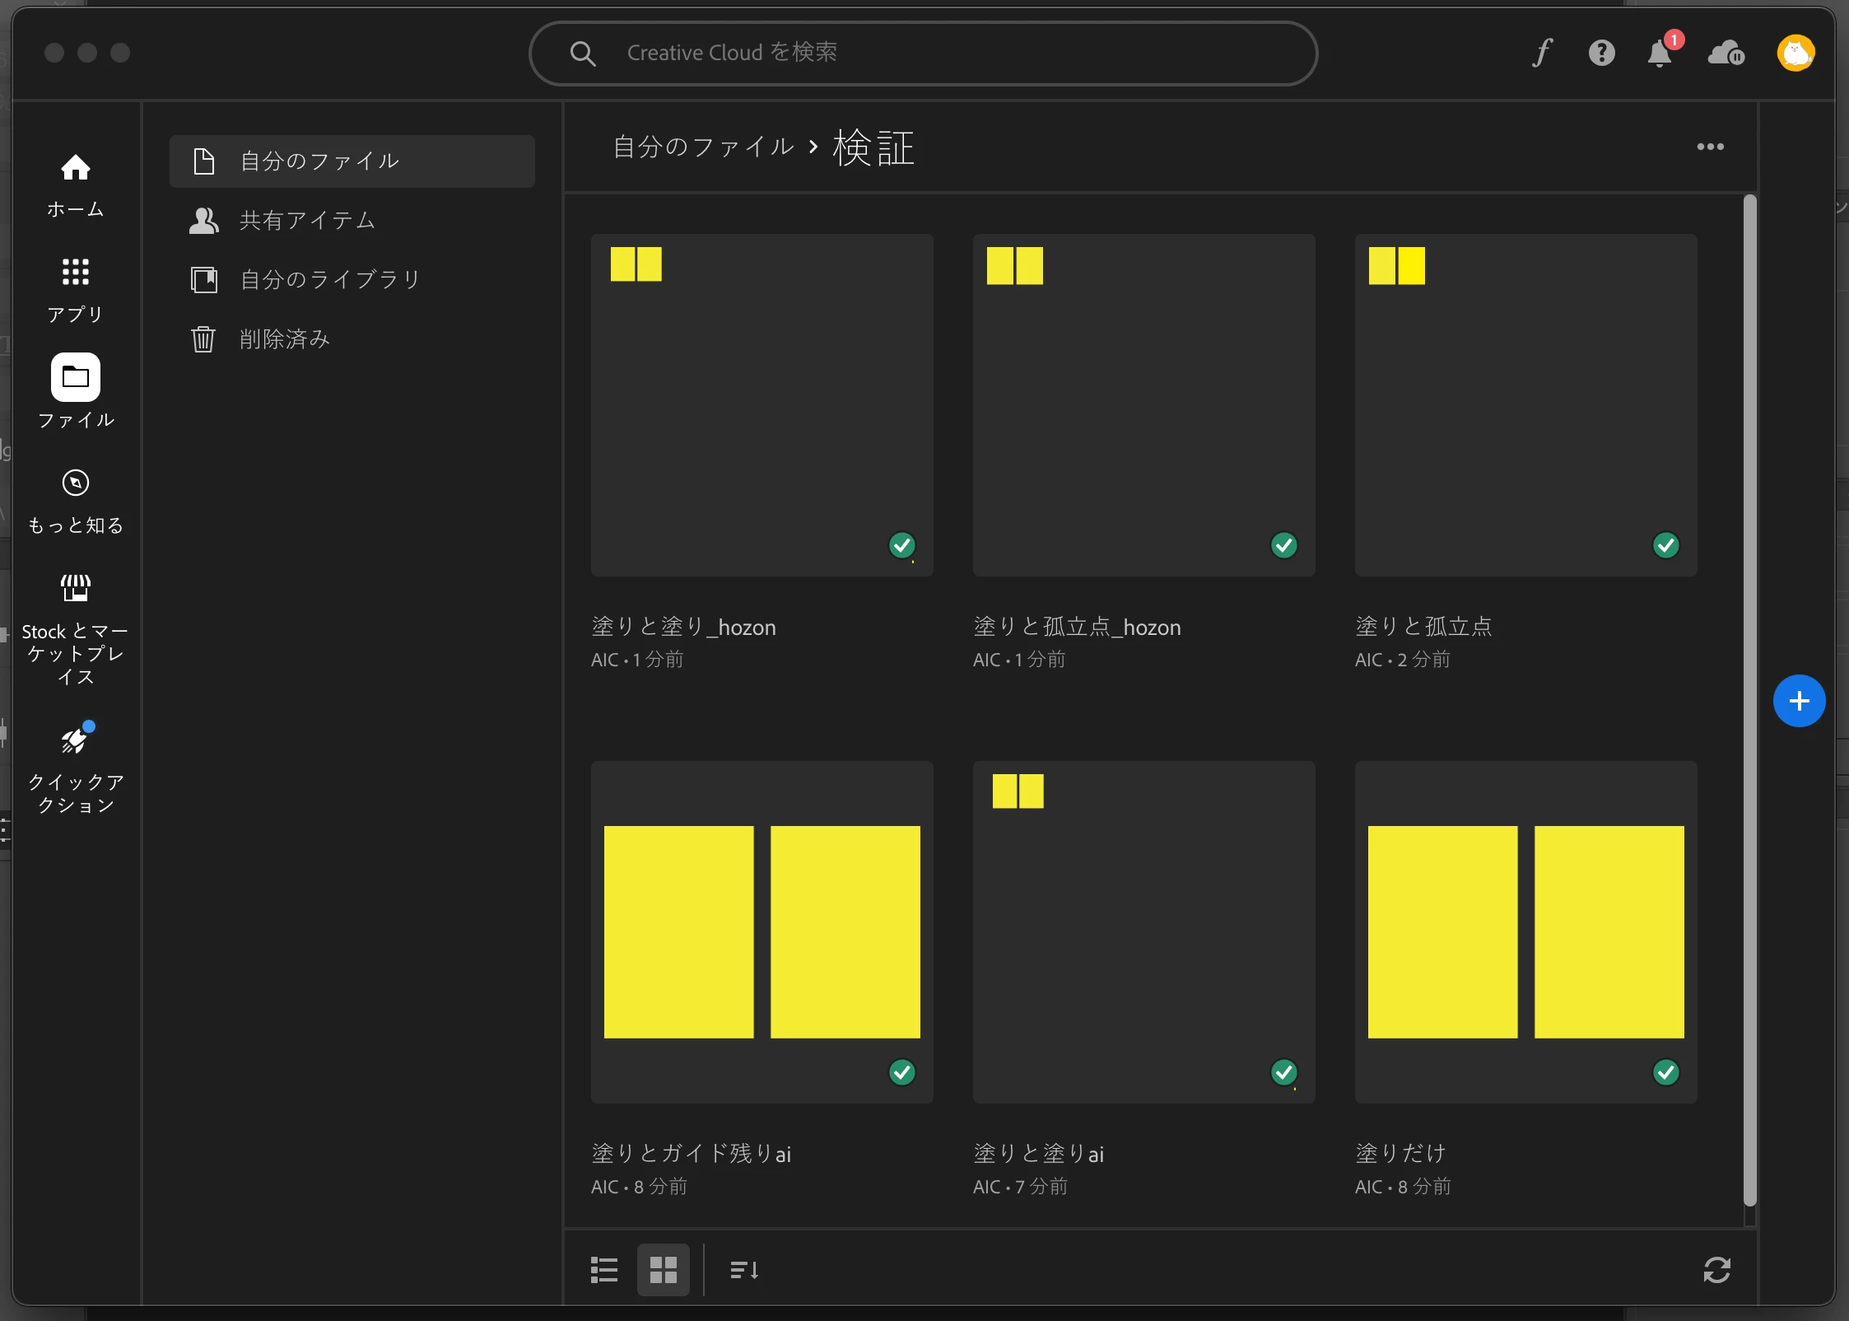Check the cloud sync status icon
This screenshot has width=1849, height=1321.
(1726, 54)
